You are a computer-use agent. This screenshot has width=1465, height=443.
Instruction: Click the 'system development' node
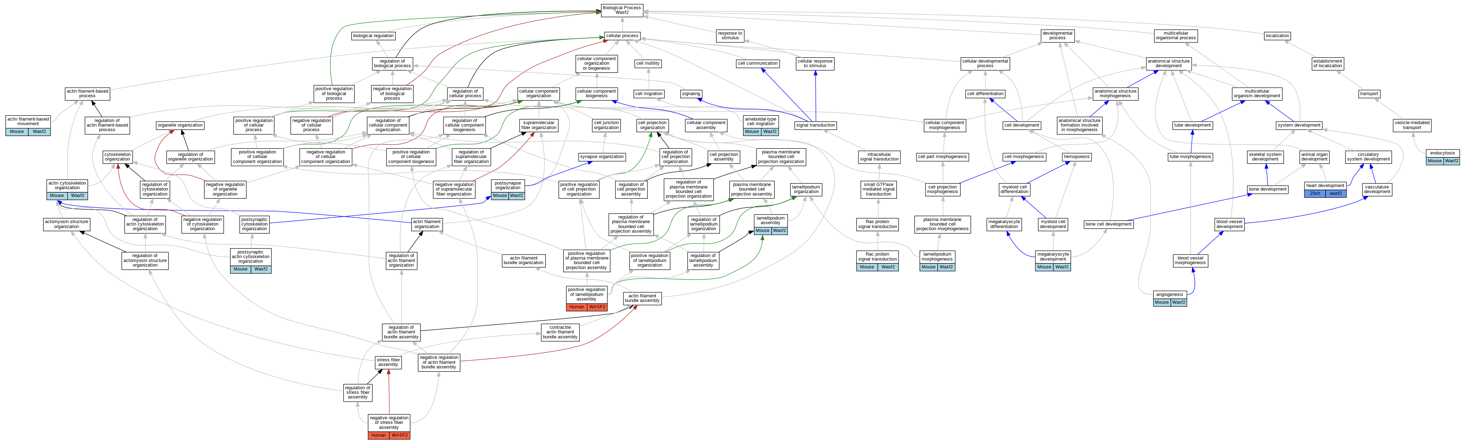pyautogui.click(x=1299, y=126)
